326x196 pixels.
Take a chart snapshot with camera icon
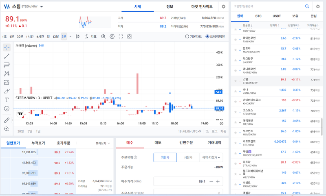(x=129, y=37)
